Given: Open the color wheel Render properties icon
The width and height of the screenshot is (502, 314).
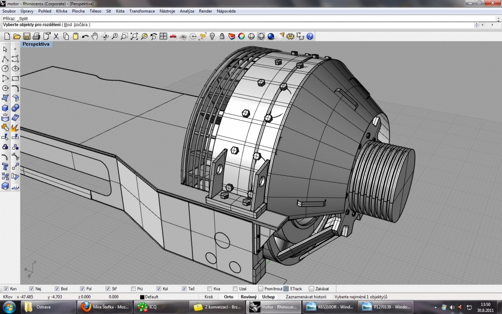Looking at the screenshot, I should [x=241, y=36].
